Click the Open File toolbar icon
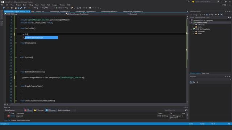 [x=16, y=8]
